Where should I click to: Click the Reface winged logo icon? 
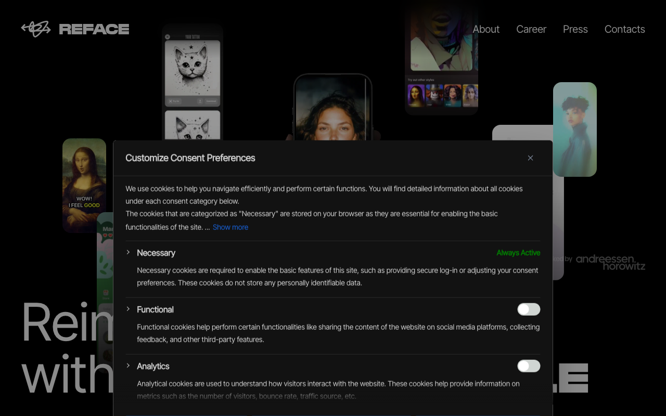(x=36, y=29)
